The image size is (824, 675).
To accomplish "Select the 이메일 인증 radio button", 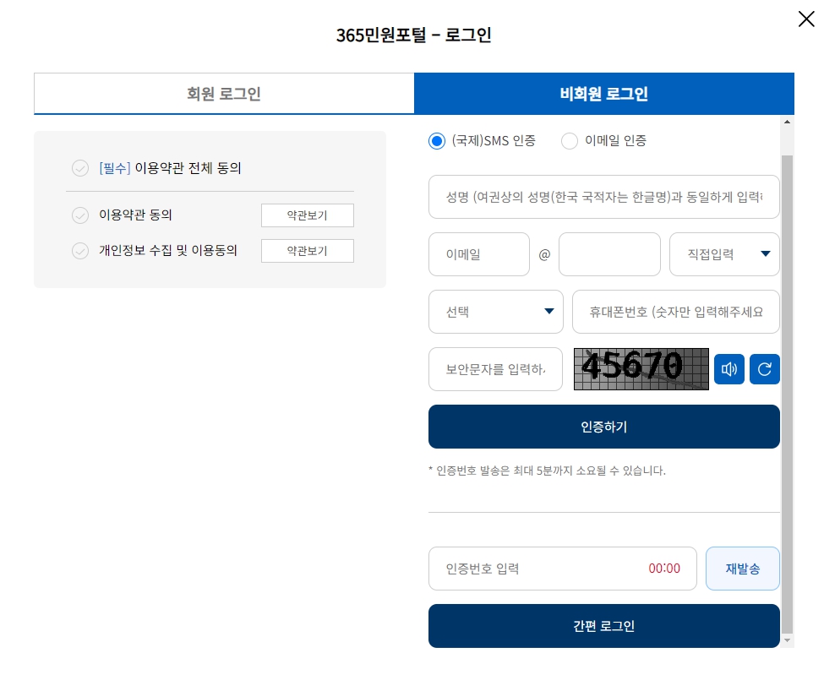I will click(x=569, y=141).
